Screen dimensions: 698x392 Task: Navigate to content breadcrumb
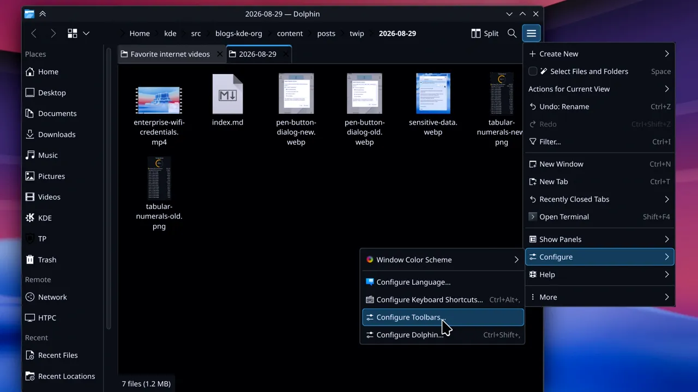click(x=290, y=33)
